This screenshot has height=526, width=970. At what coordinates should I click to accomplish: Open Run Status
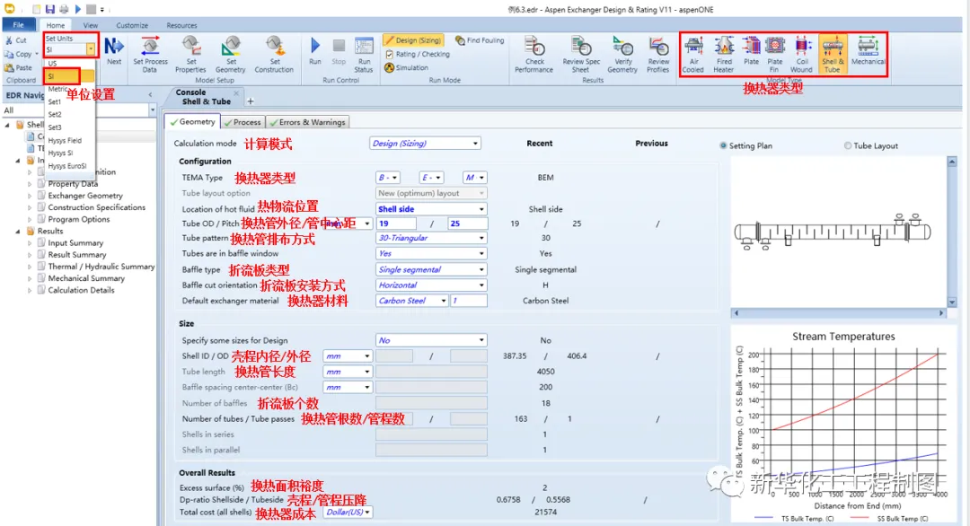pos(364,55)
